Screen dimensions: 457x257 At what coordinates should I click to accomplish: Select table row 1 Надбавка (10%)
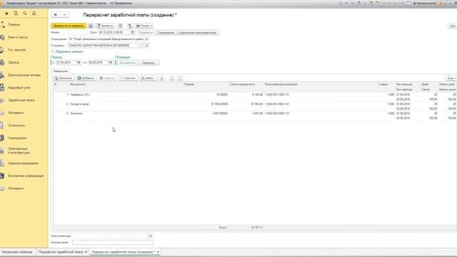coord(255,97)
